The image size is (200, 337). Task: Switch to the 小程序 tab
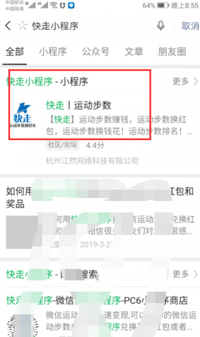(x=53, y=52)
